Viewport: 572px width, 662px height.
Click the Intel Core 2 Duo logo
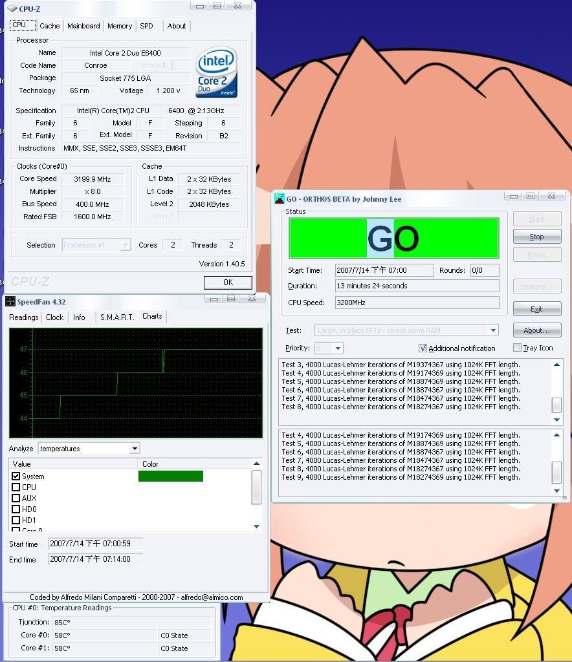(x=216, y=72)
